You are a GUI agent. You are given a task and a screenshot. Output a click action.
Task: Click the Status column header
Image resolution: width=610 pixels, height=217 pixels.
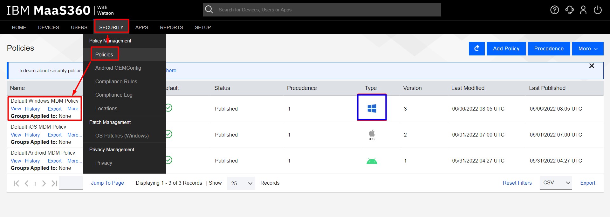tap(222, 88)
